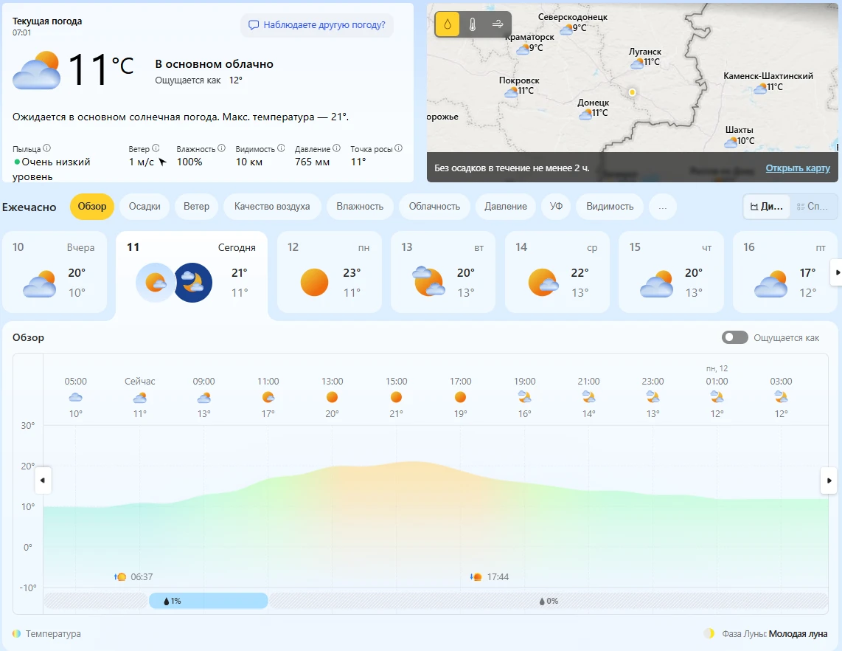Viewport: 842px width, 651px height.
Task: Open the Ветер hourly tab
Action: coord(197,207)
